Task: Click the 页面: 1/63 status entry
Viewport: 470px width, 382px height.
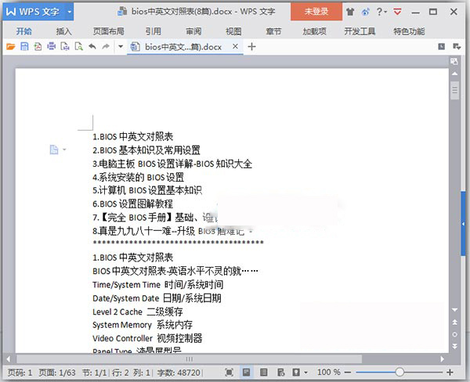Action: coord(57,373)
